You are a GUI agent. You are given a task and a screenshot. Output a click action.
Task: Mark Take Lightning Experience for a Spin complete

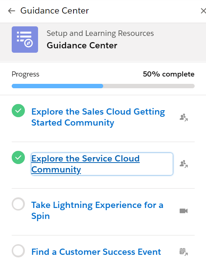[18, 204]
